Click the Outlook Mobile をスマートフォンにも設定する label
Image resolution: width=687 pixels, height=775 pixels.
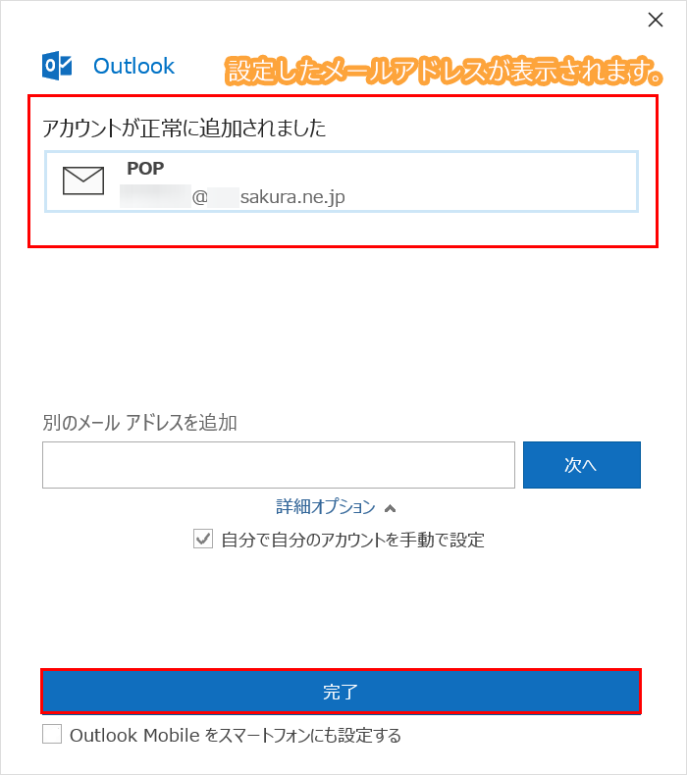pyautogui.click(x=236, y=735)
